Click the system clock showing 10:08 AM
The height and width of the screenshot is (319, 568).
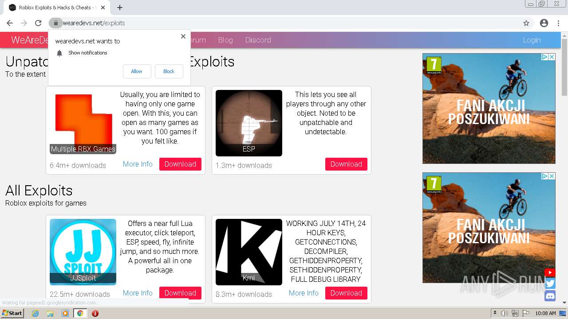545,313
